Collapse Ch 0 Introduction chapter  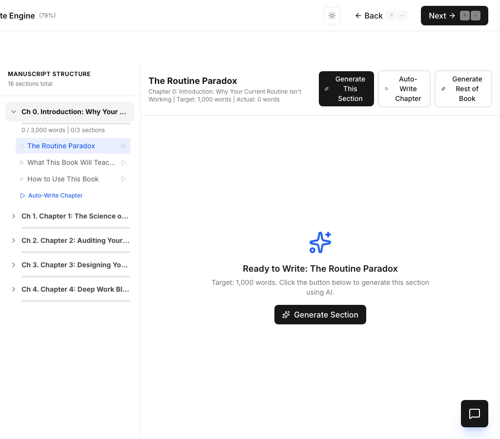pyautogui.click(x=14, y=112)
